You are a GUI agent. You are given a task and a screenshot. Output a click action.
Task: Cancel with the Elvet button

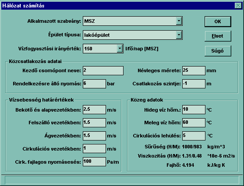point(218,36)
